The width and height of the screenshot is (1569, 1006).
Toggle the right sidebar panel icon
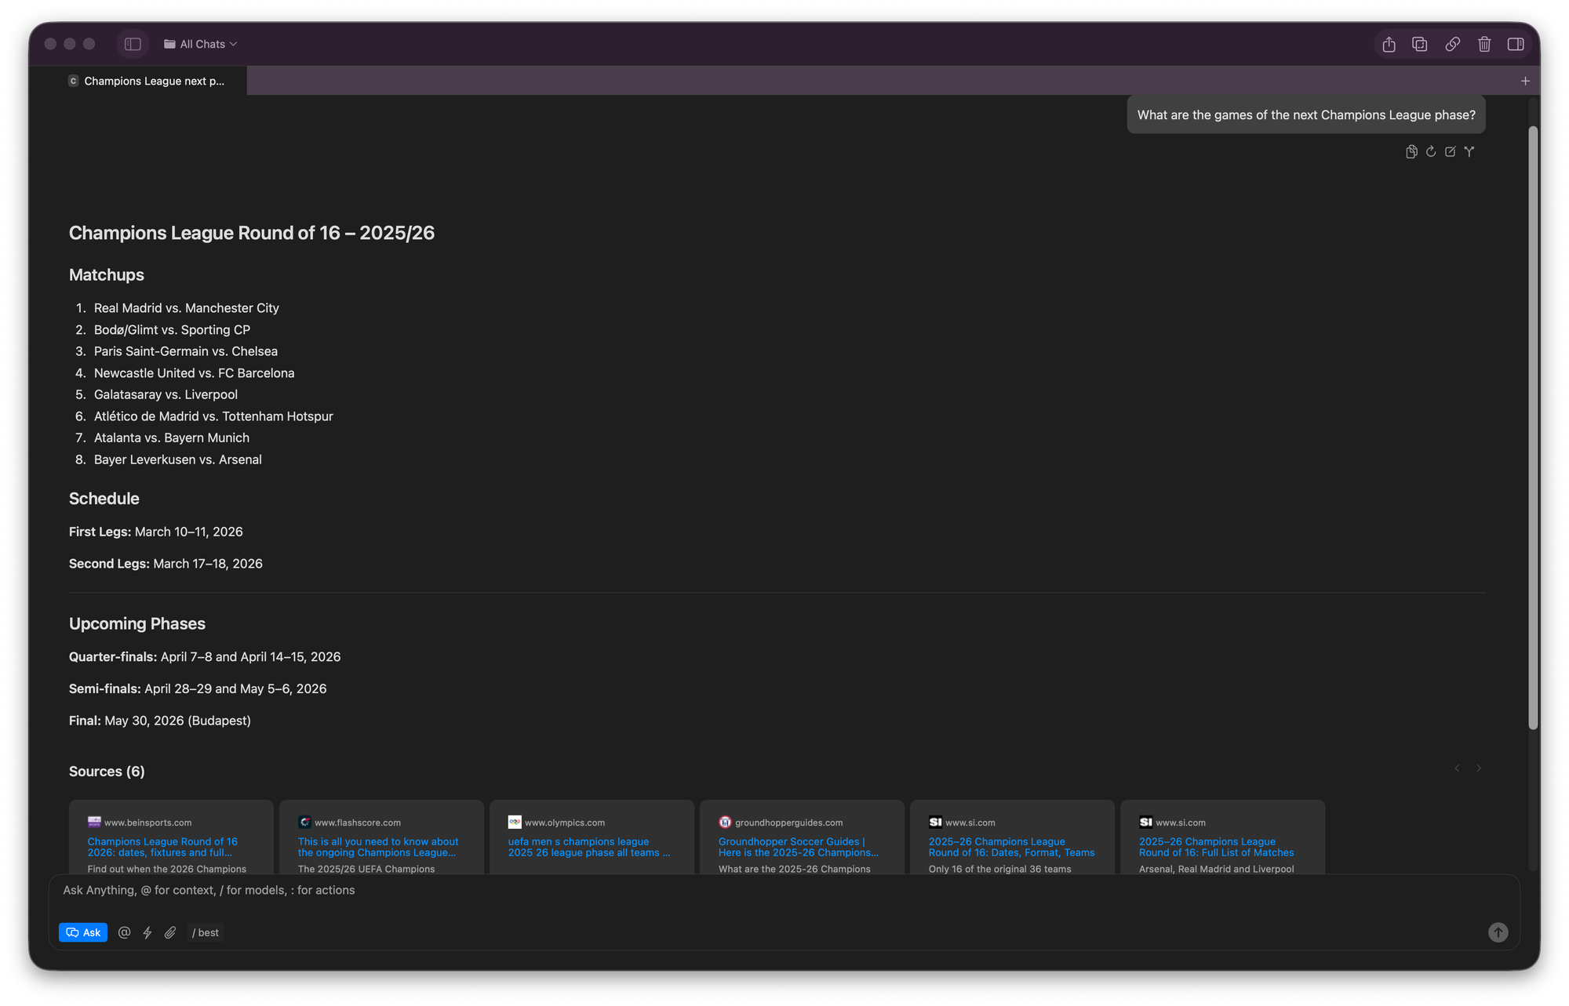tap(1516, 44)
